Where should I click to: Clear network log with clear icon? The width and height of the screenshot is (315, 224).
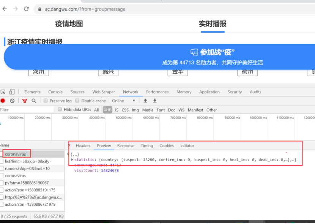click(x=12, y=101)
